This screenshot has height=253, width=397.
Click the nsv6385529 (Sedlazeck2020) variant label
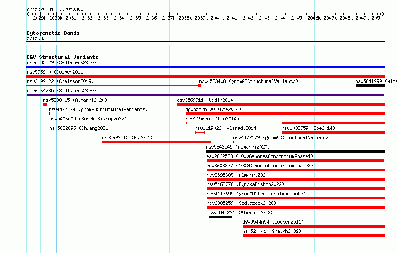click(x=62, y=62)
